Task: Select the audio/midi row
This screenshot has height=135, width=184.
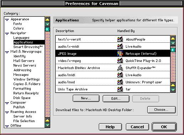Action: [113, 75]
